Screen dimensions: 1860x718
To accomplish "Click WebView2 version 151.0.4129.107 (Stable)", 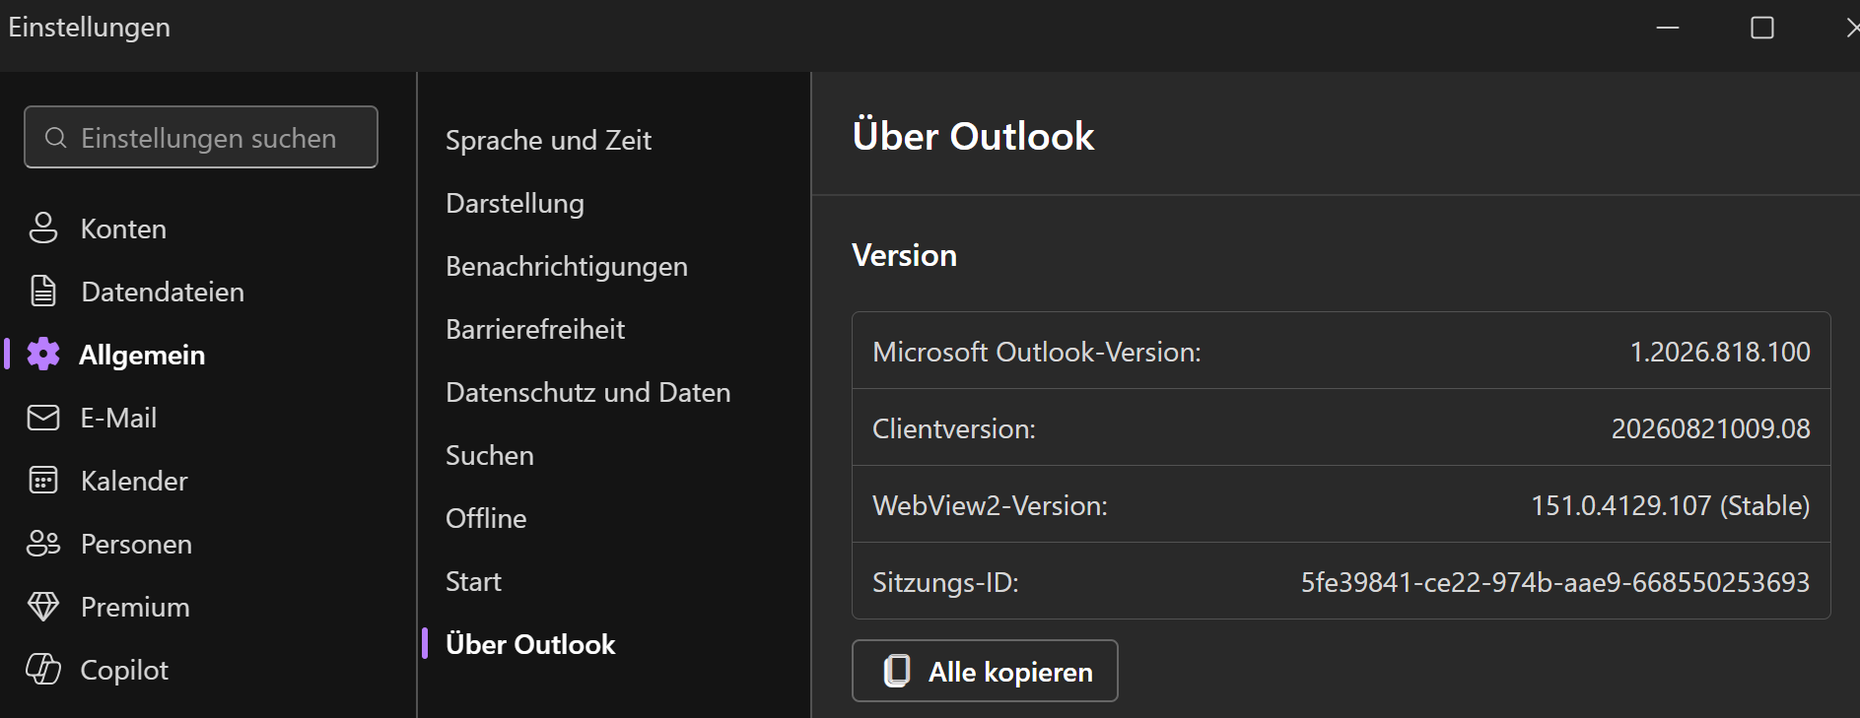I will point(1670,505).
